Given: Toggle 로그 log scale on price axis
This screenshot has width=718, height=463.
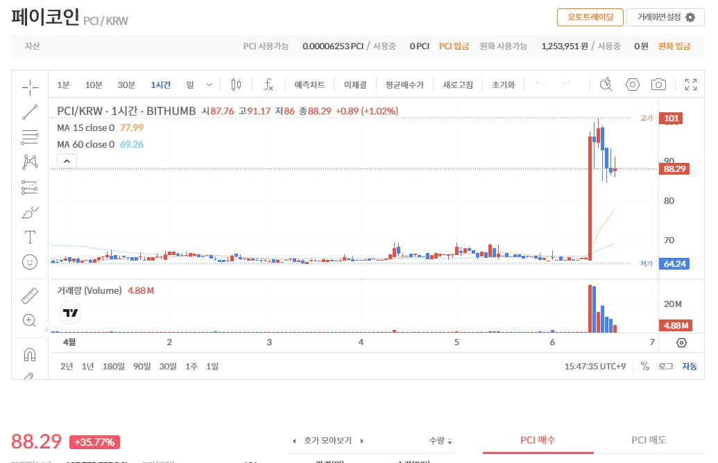Looking at the screenshot, I should tap(665, 366).
